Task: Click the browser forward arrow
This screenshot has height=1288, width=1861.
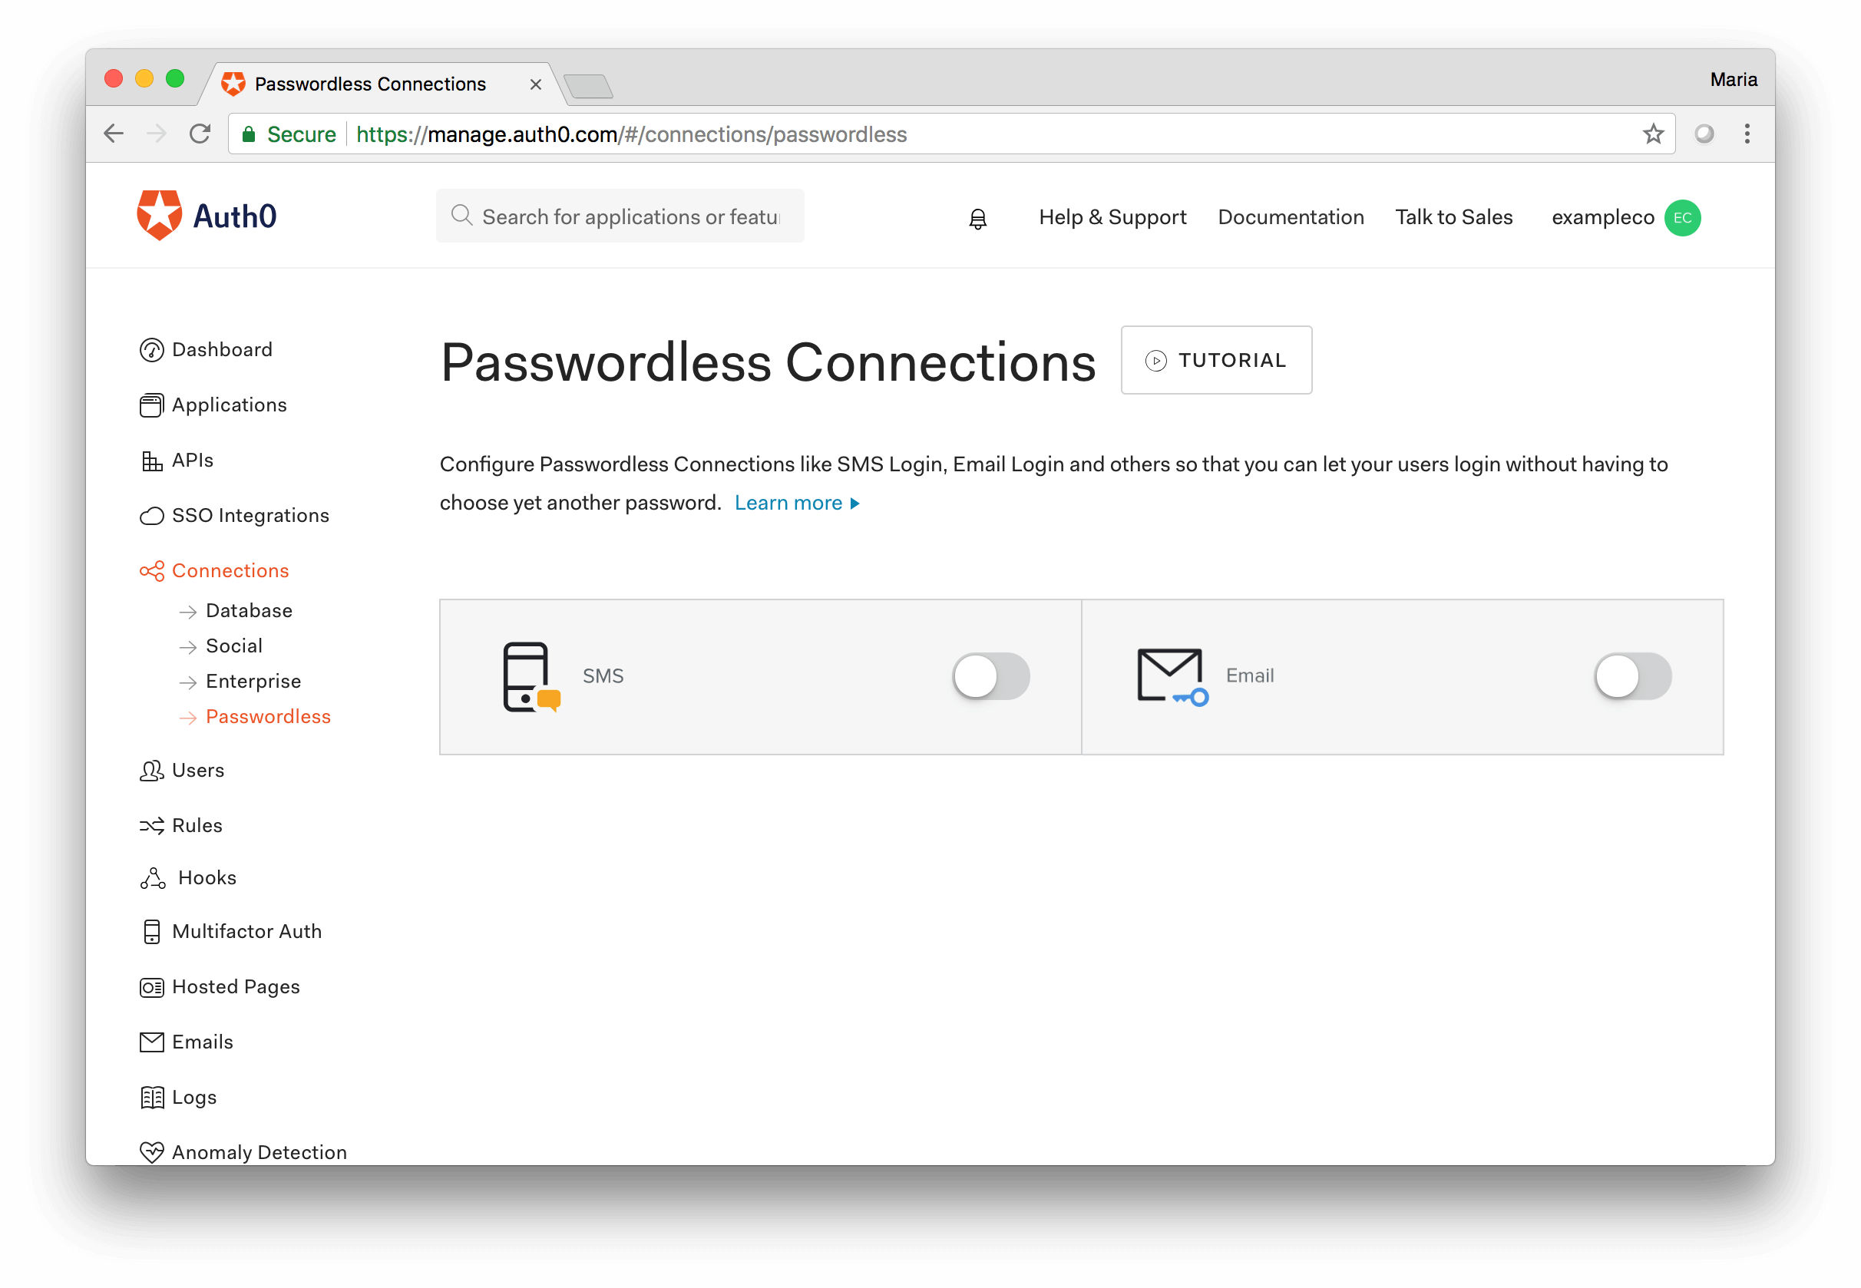Action: [x=157, y=134]
